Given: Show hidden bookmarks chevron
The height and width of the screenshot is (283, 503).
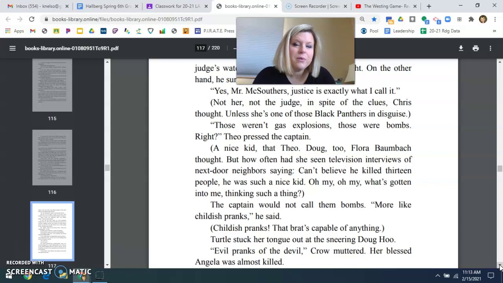Looking at the screenshot, I should pos(494,31).
